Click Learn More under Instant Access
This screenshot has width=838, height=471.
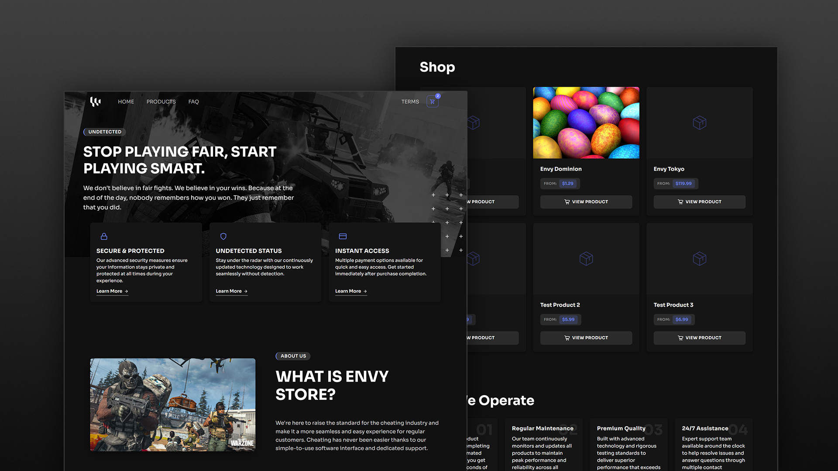tap(351, 291)
